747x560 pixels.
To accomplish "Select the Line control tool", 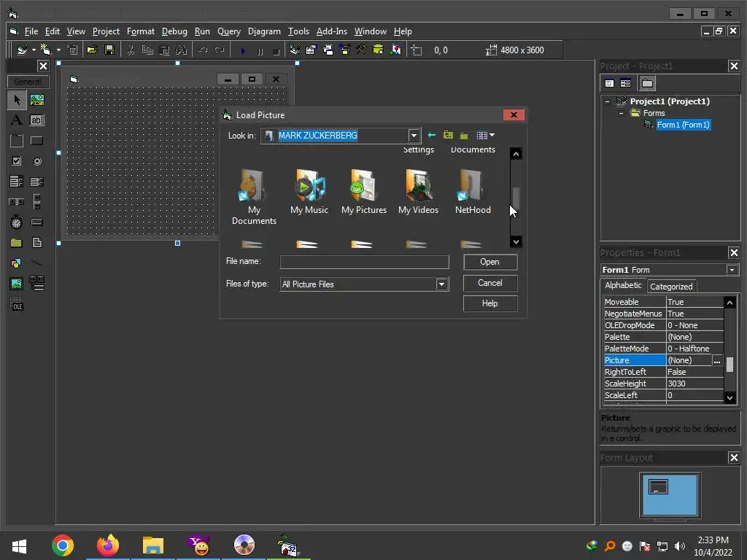I will pyautogui.click(x=37, y=262).
